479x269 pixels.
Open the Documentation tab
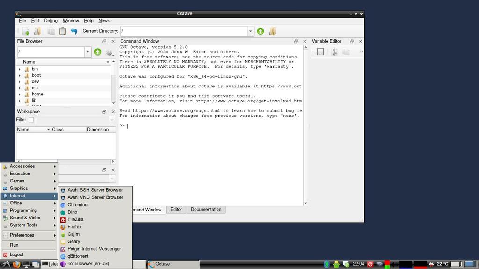(x=206, y=210)
